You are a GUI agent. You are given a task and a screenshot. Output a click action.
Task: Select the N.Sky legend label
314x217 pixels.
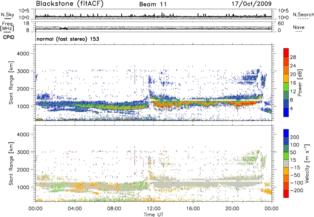click(7, 14)
